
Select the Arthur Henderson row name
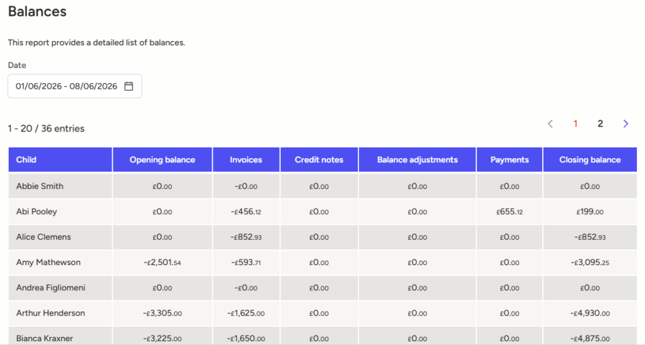point(50,313)
